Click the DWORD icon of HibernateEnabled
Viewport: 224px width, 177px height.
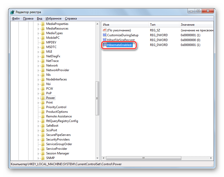pyautogui.click(x=105, y=45)
